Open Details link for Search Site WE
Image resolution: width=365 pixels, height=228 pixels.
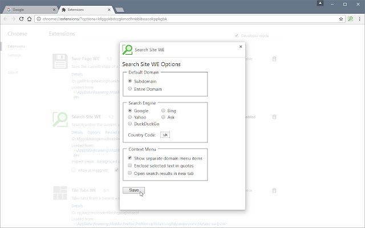[77, 132]
